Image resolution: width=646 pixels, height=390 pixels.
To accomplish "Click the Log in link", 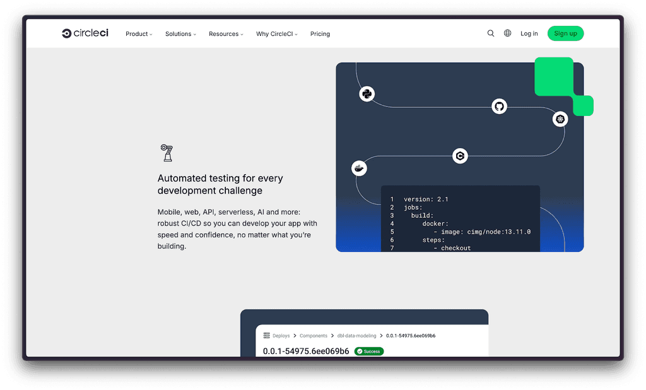I will pyautogui.click(x=529, y=33).
